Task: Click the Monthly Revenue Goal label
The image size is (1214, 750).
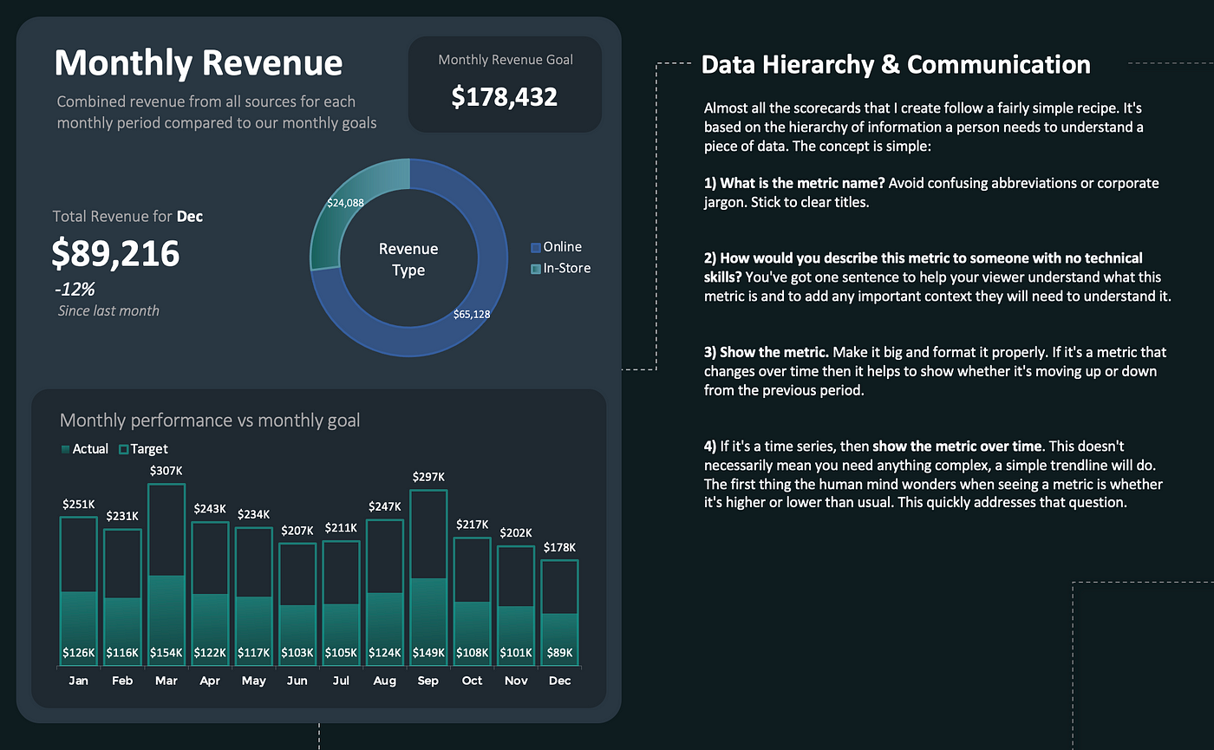Action: point(506,60)
